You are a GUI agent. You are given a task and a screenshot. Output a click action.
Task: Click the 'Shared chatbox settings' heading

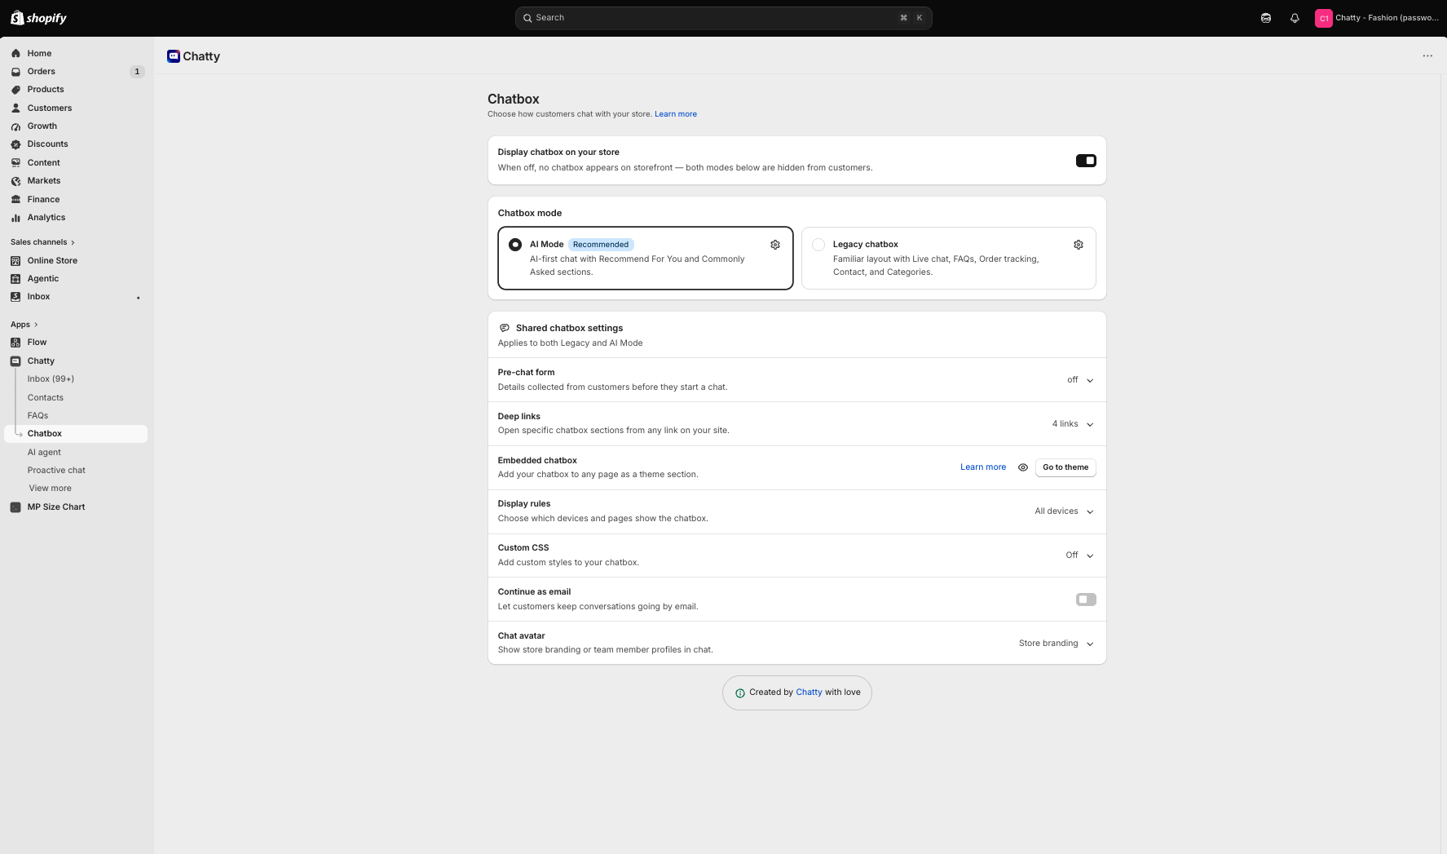569,329
